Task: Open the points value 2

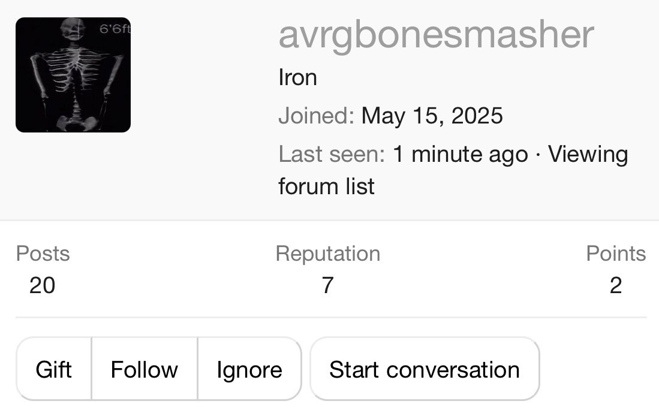Action: pyautogui.click(x=616, y=285)
